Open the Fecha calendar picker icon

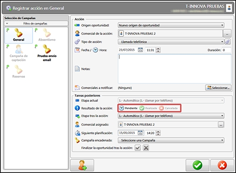click(140, 50)
